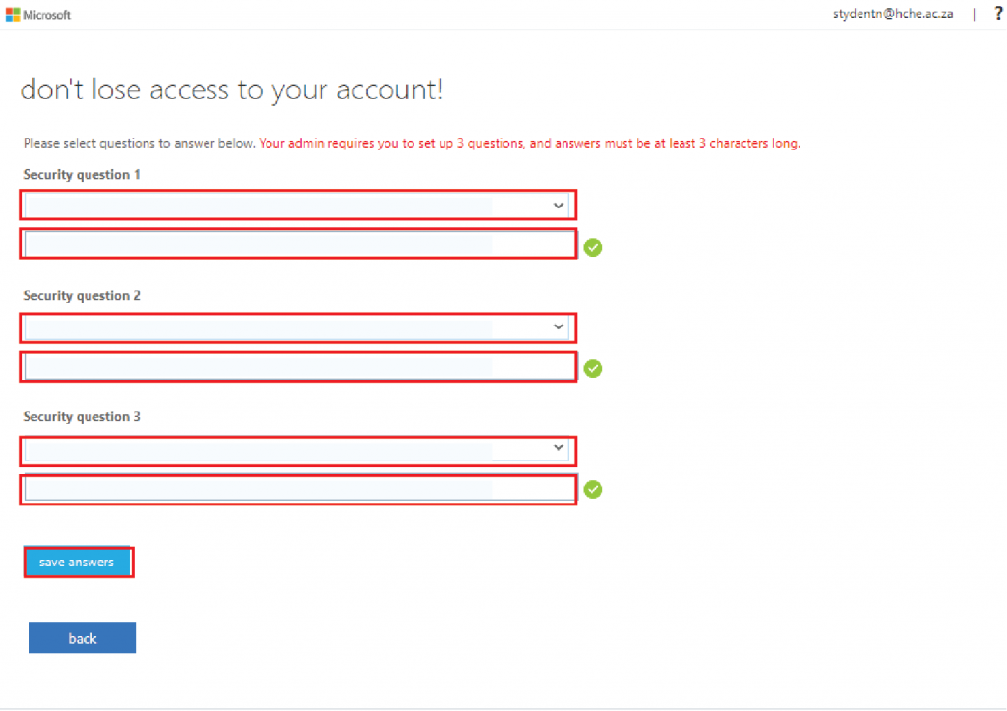Select the Security question 1 combo box
Image resolution: width=1007 pixels, height=711 pixels.
point(298,206)
